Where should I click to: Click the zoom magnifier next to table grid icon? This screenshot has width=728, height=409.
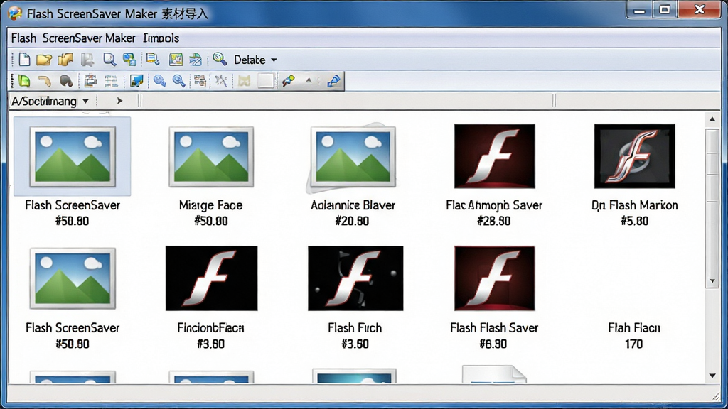point(178,81)
